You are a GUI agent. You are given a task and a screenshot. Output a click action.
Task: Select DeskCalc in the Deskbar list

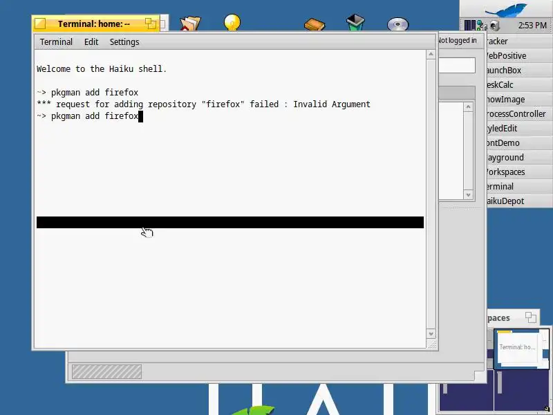[520, 84]
